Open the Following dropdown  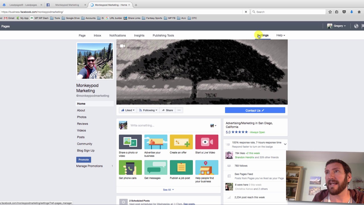148,110
